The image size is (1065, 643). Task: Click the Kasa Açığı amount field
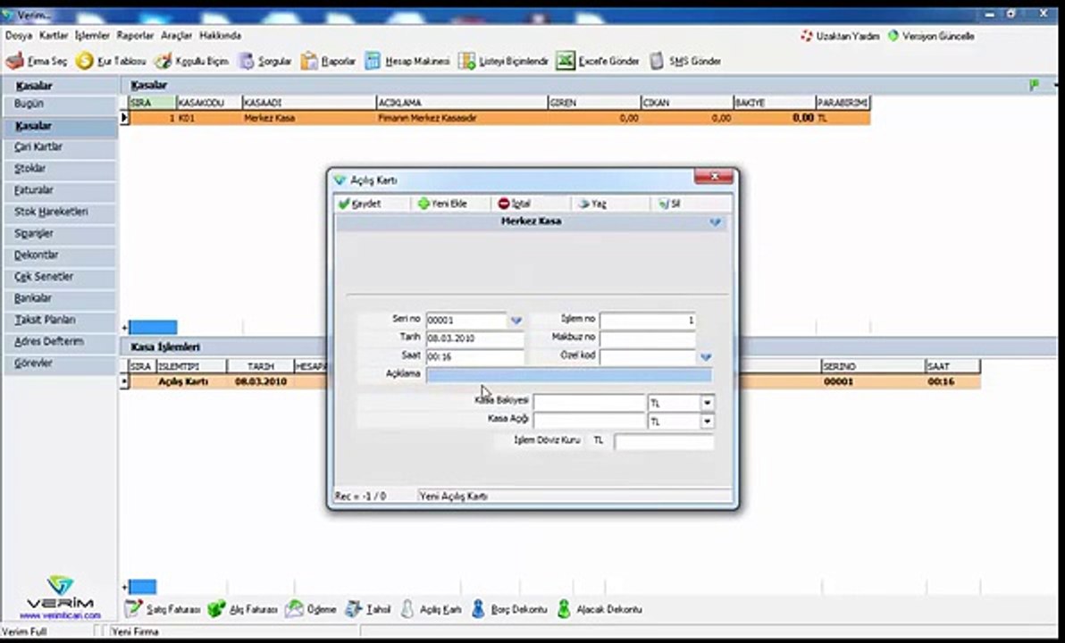[589, 422]
